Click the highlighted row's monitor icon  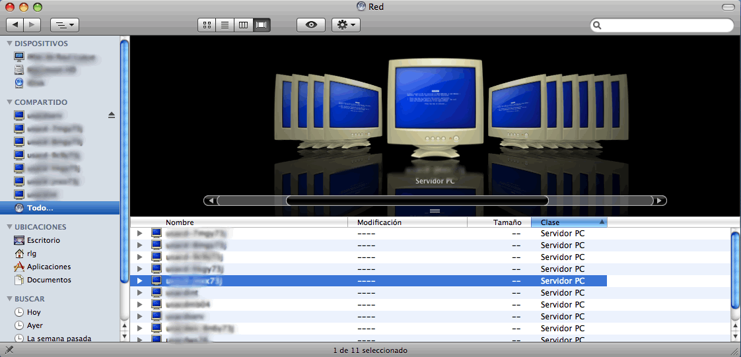pos(157,280)
